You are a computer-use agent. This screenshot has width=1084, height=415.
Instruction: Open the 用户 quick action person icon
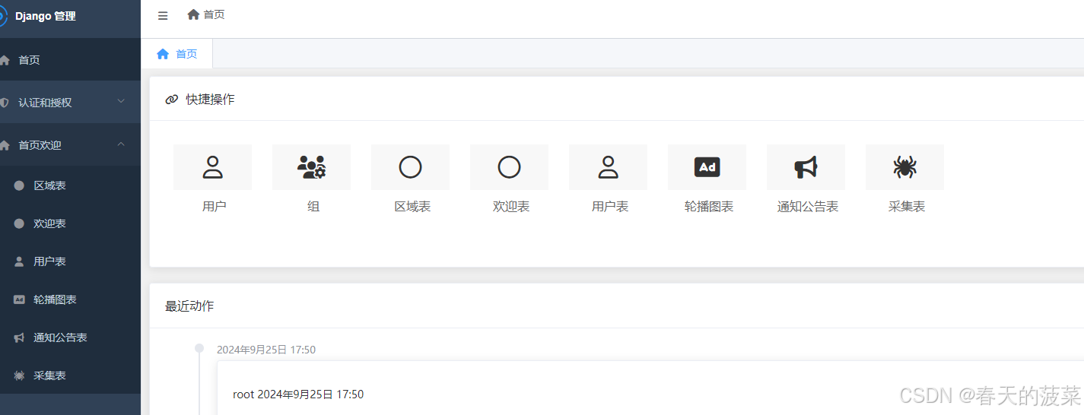coord(213,167)
